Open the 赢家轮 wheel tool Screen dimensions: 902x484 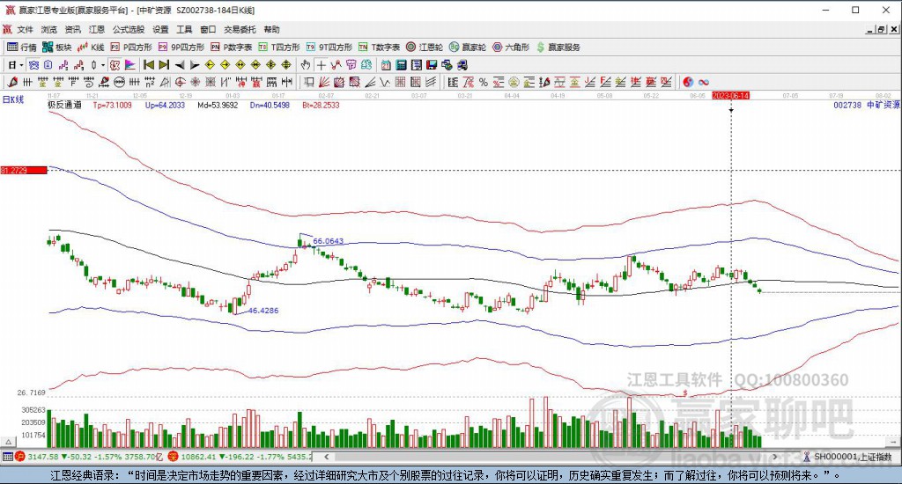pos(468,48)
